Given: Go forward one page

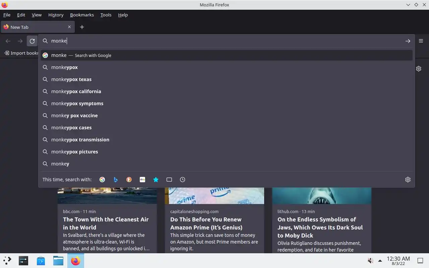Looking at the screenshot, I should point(20,41).
